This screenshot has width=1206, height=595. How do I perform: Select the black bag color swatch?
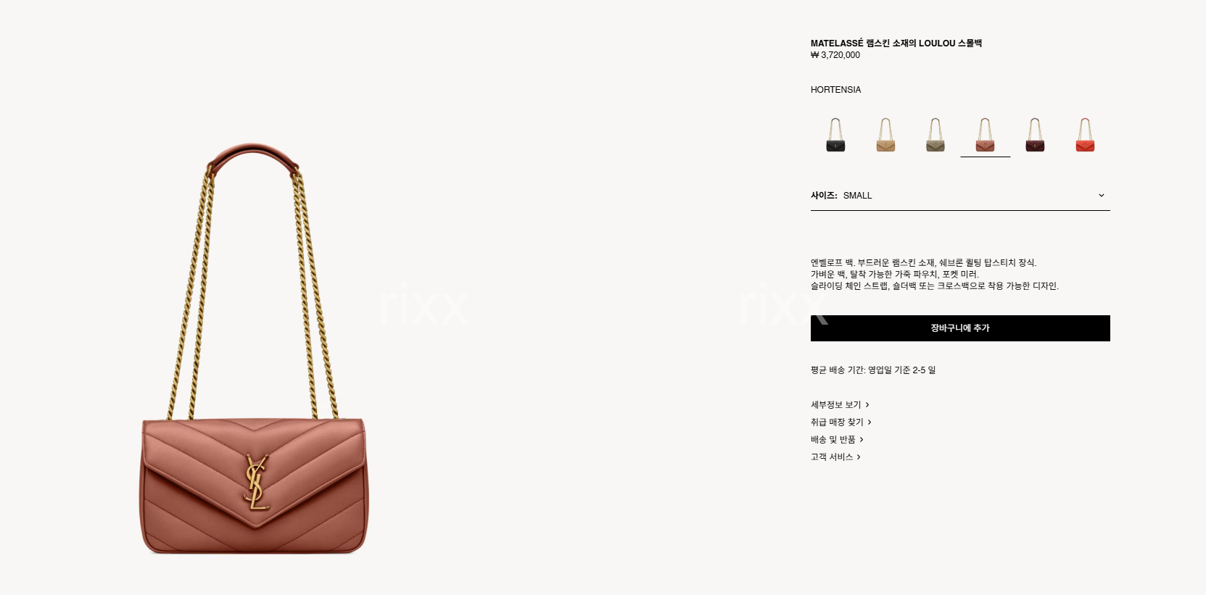point(835,135)
